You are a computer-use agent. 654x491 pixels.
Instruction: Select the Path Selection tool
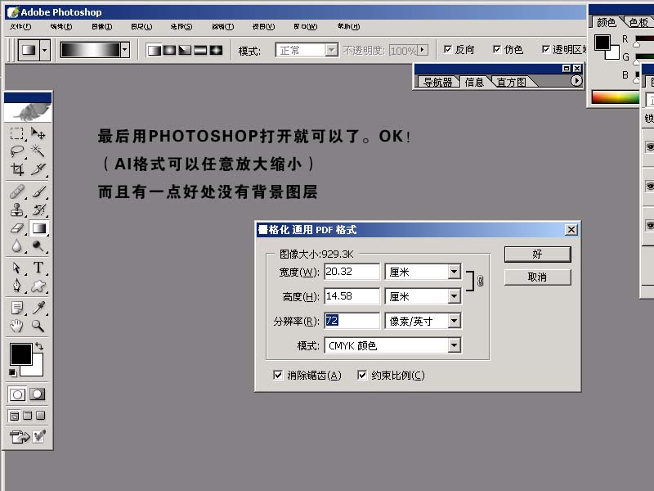click(x=16, y=268)
